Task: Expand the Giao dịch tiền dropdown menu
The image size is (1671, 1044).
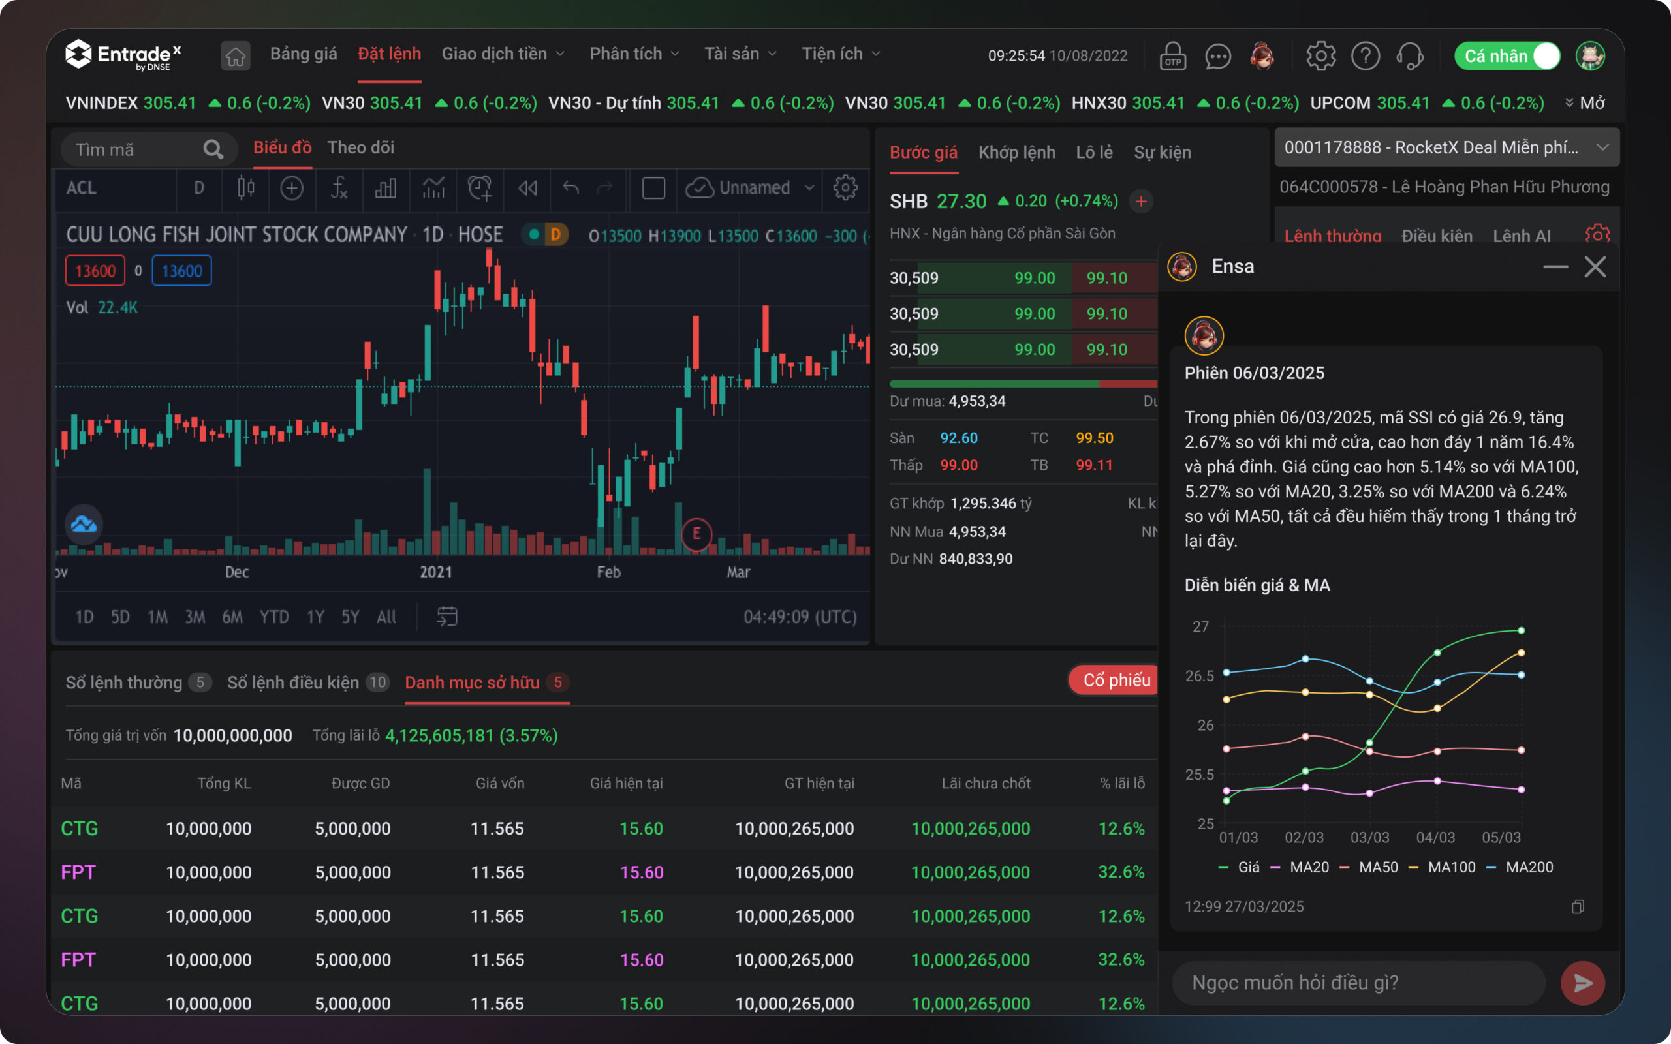Action: point(503,54)
